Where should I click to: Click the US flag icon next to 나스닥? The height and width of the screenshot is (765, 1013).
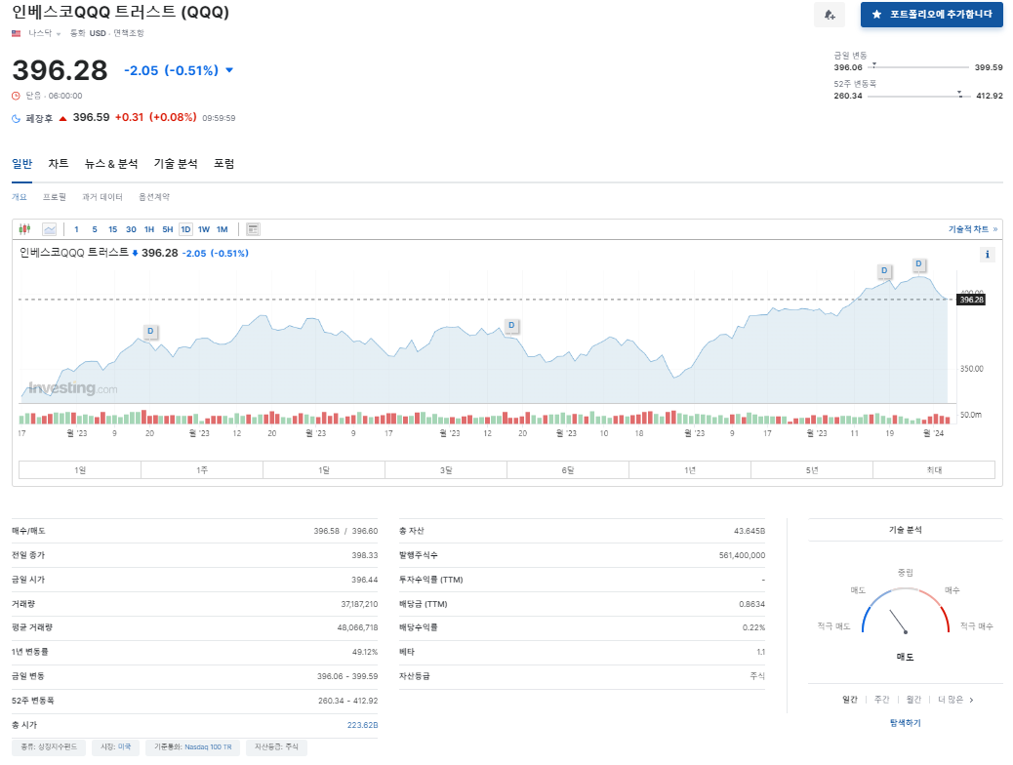point(17,33)
